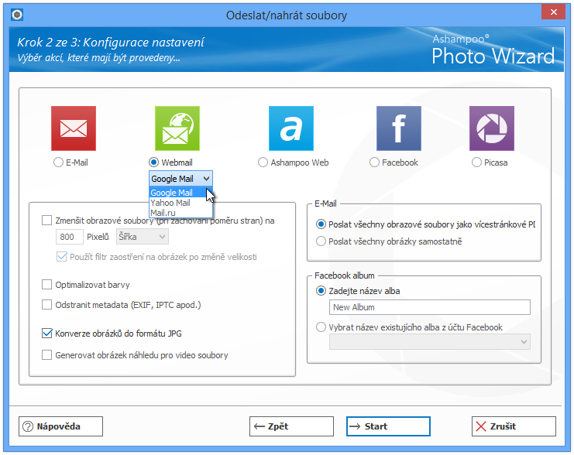
Task: Toggle Použít filtr zaostření checkbox
Action: click(x=62, y=257)
